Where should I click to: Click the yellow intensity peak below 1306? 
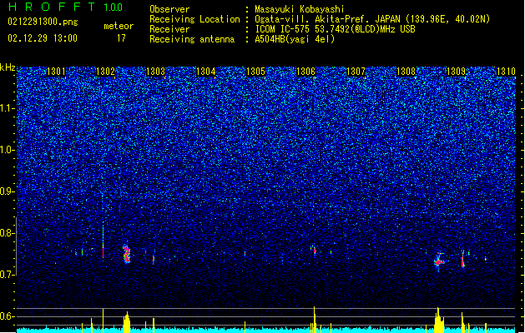pos(314,320)
